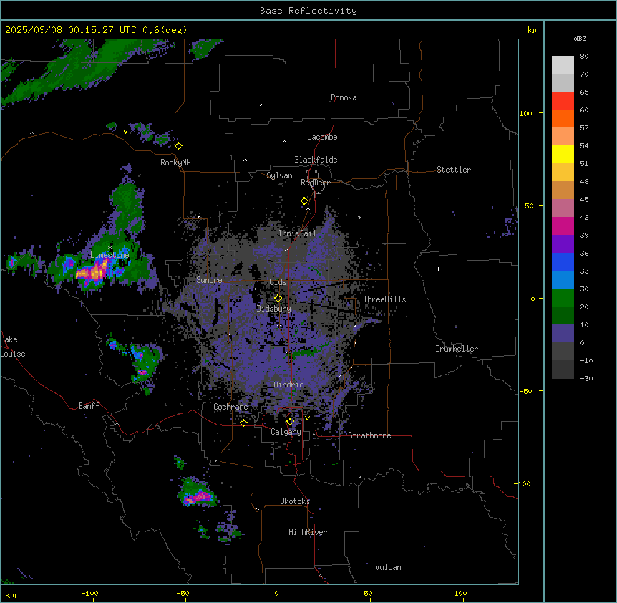Select the yellow diamond marker between Olds and Didsbury
The width and height of the screenshot is (617, 603).
278,299
